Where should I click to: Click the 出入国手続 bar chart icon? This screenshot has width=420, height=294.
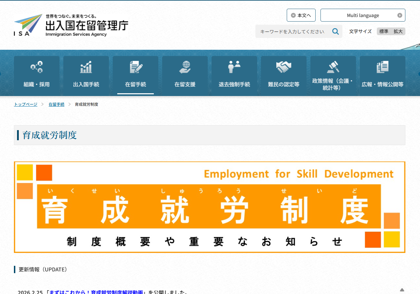(86, 67)
